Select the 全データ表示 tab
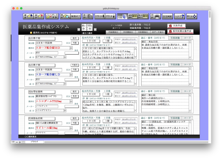This screenshot has width=222, height=159. point(158,32)
